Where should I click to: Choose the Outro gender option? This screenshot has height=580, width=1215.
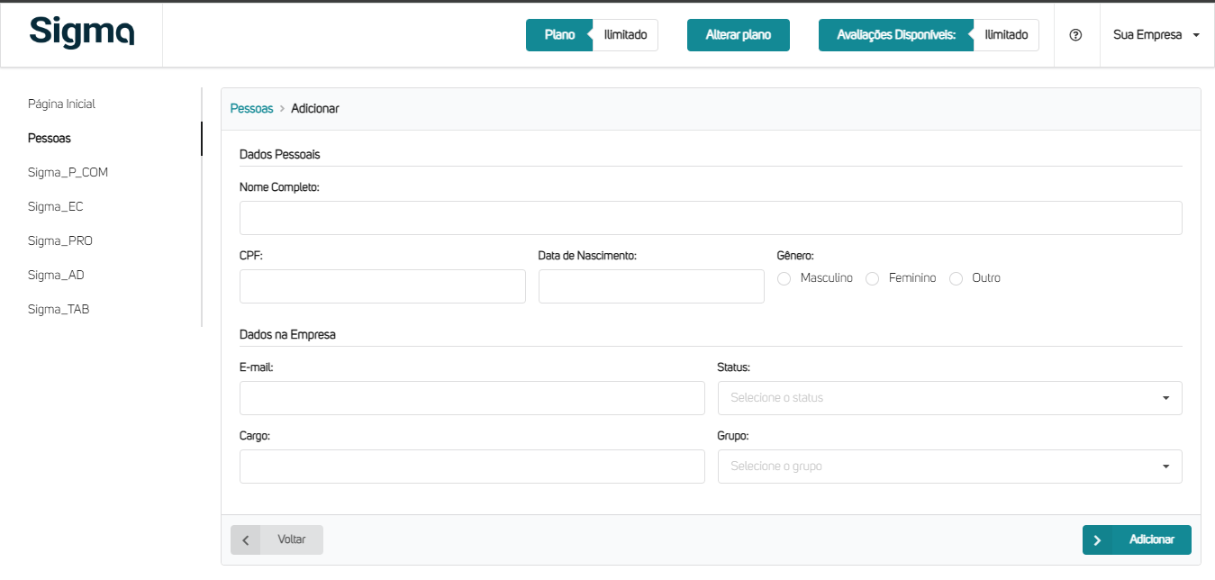tap(957, 279)
